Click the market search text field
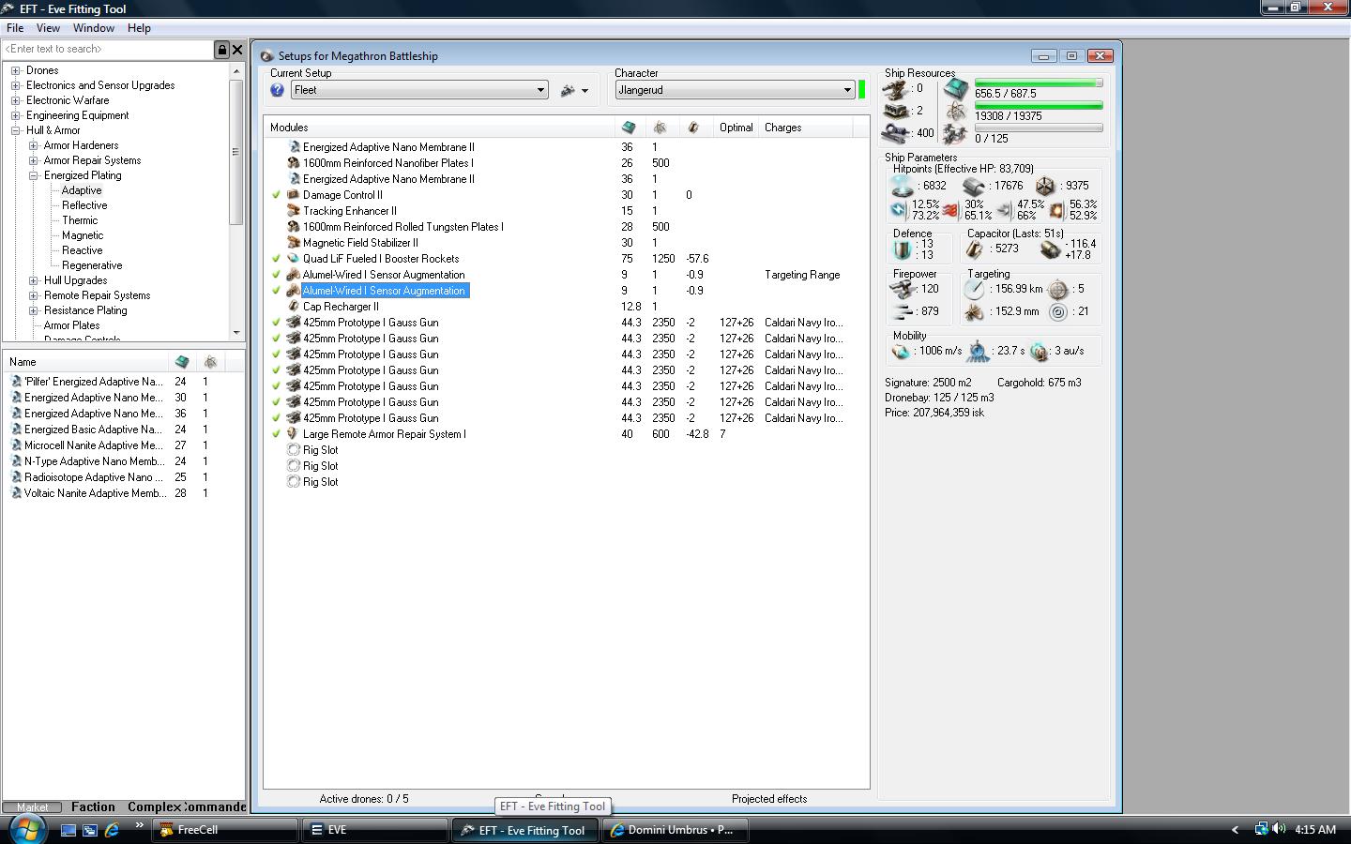1351x844 pixels. pyautogui.click(x=108, y=50)
